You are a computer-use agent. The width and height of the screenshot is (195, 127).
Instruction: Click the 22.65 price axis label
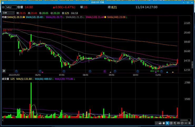187,23
